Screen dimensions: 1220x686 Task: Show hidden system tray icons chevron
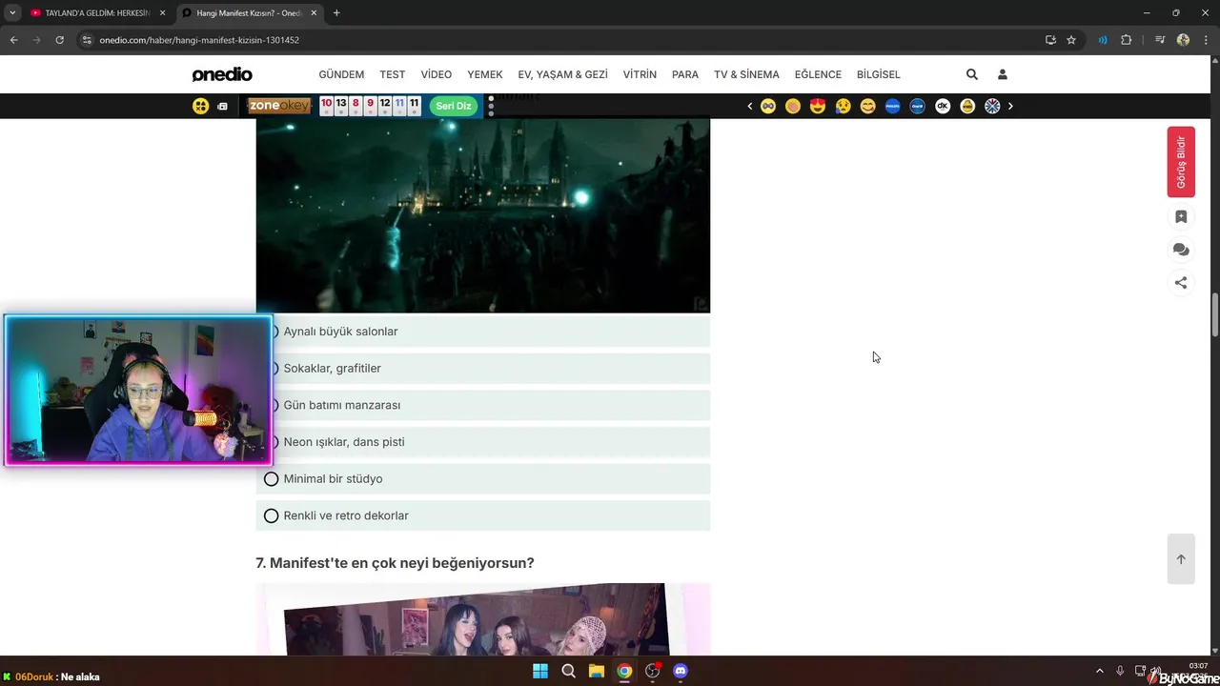1099,671
